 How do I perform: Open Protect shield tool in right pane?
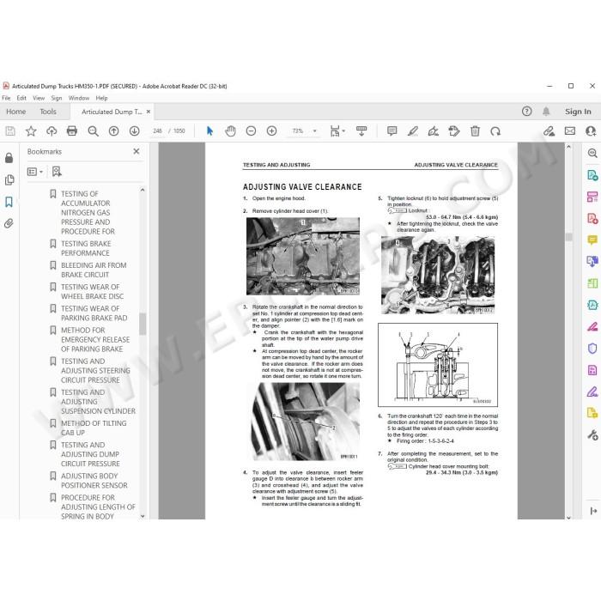click(x=592, y=349)
